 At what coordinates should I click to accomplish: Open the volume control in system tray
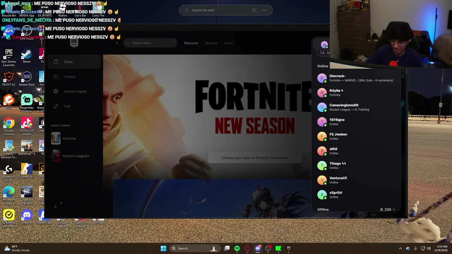pos(429,248)
